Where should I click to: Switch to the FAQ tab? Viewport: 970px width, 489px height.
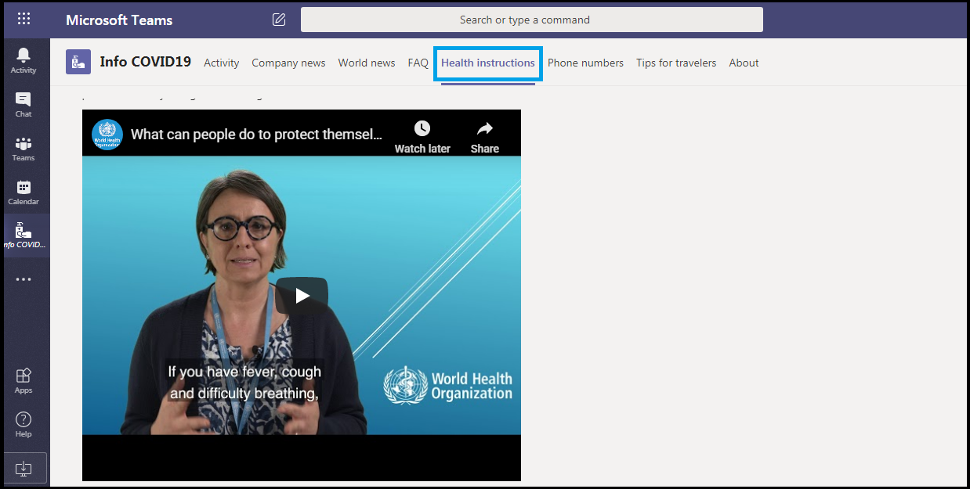(418, 63)
